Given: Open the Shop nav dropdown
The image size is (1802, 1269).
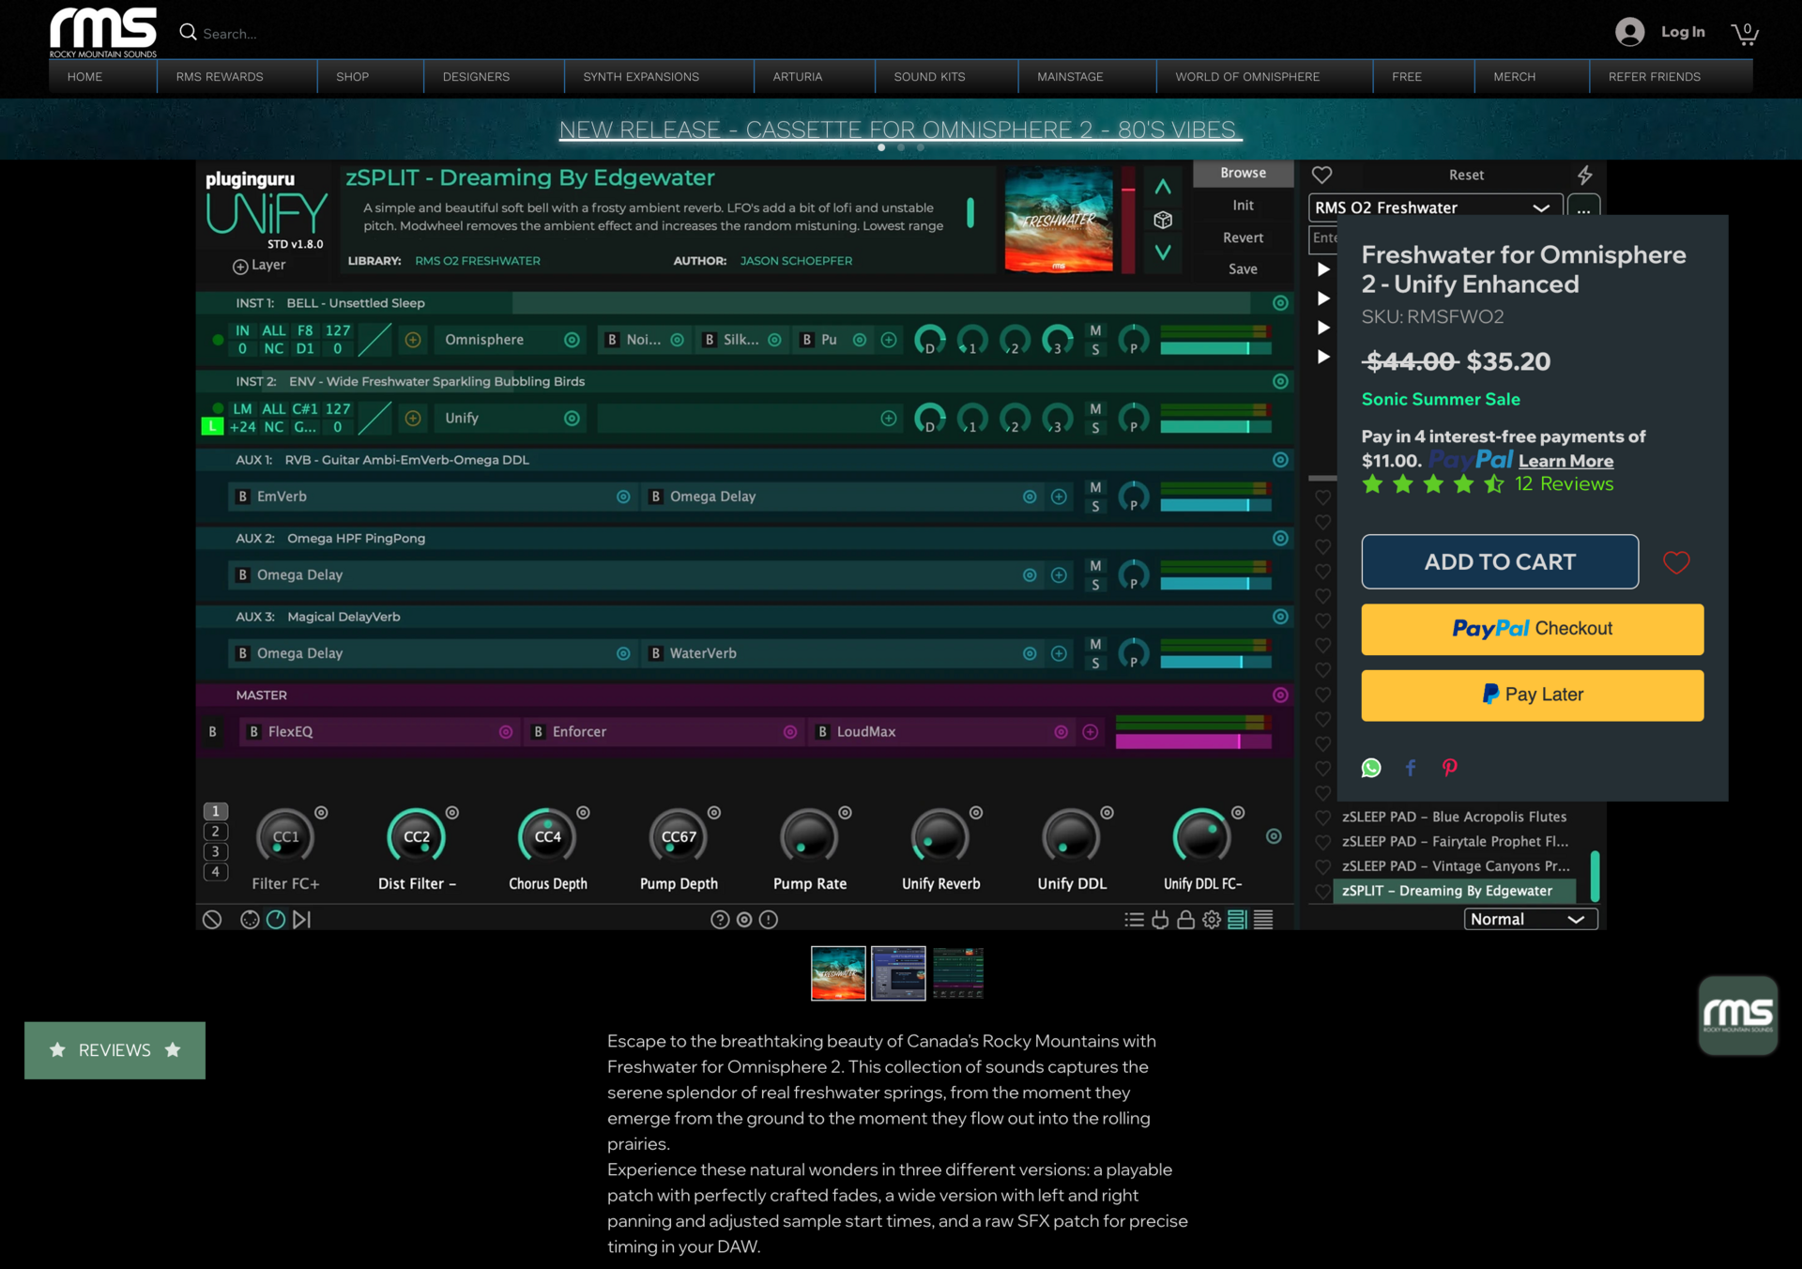Looking at the screenshot, I should click(352, 77).
